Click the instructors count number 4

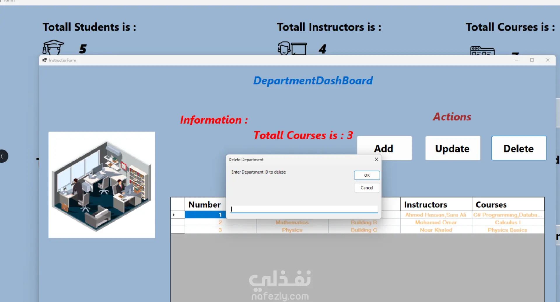click(x=323, y=49)
